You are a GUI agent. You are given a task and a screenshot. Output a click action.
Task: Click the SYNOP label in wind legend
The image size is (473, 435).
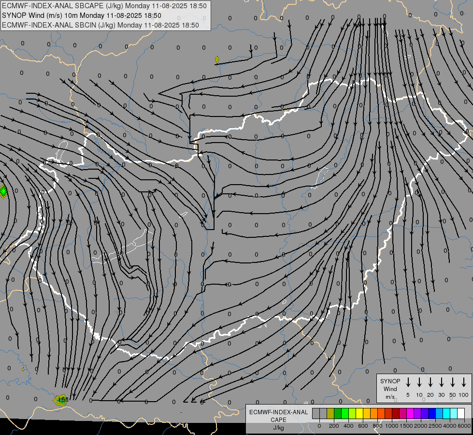[390, 381]
